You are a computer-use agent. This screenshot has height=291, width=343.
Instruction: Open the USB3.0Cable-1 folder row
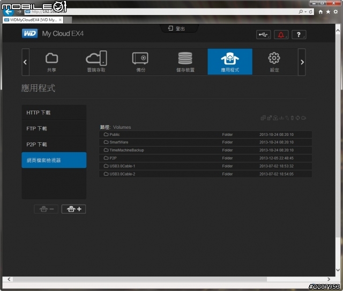205,166
